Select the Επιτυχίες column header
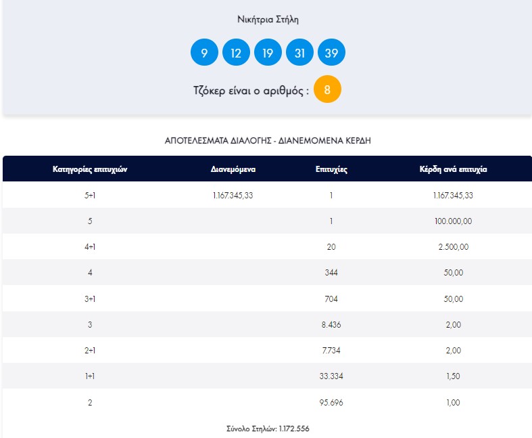The width and height of the screenshot is (532, 438). (331, 169)
